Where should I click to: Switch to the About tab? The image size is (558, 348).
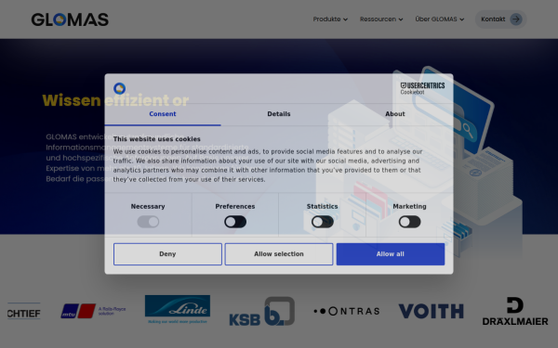[x=395, y=114]
